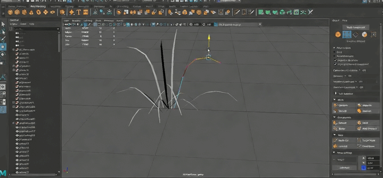The image size is (383, 178).
Task: Toggle Highlight Nearest Component checkbox
Action: [335, 64]
